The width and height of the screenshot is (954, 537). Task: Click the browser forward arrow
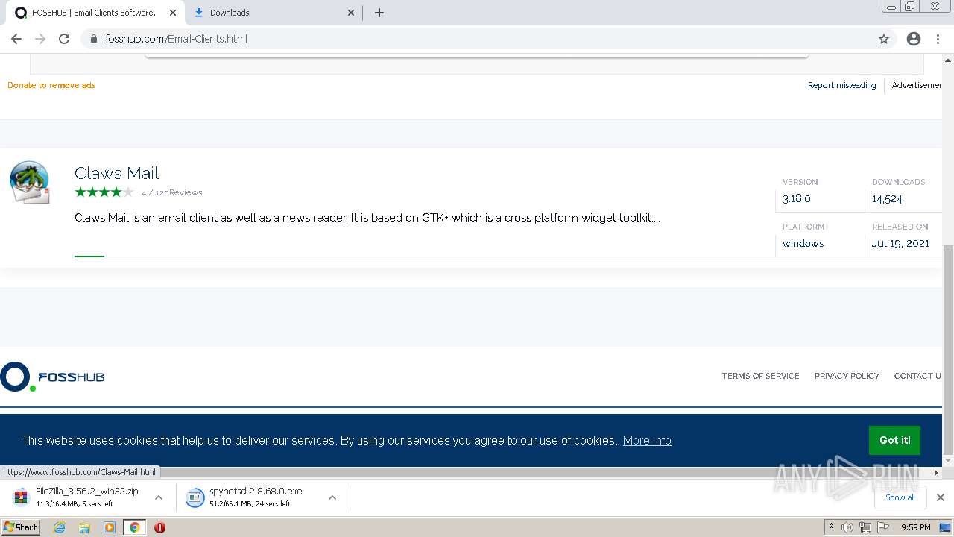[40, 39]
